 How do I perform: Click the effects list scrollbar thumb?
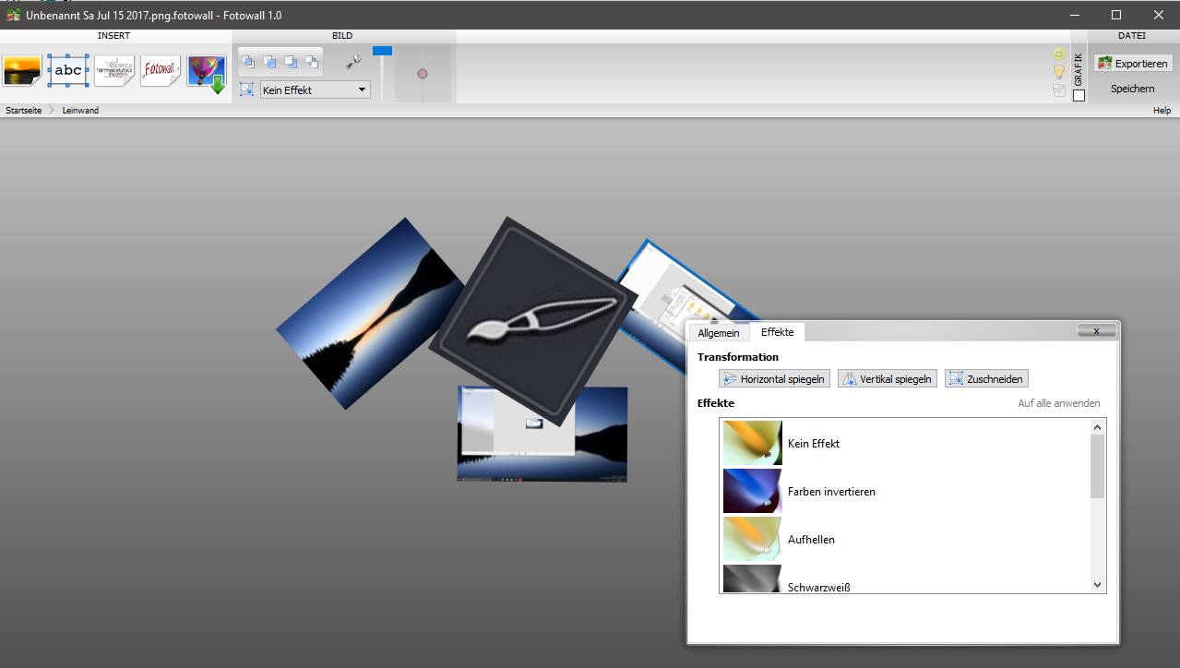pyautogui.click(x=1097, y=466)
